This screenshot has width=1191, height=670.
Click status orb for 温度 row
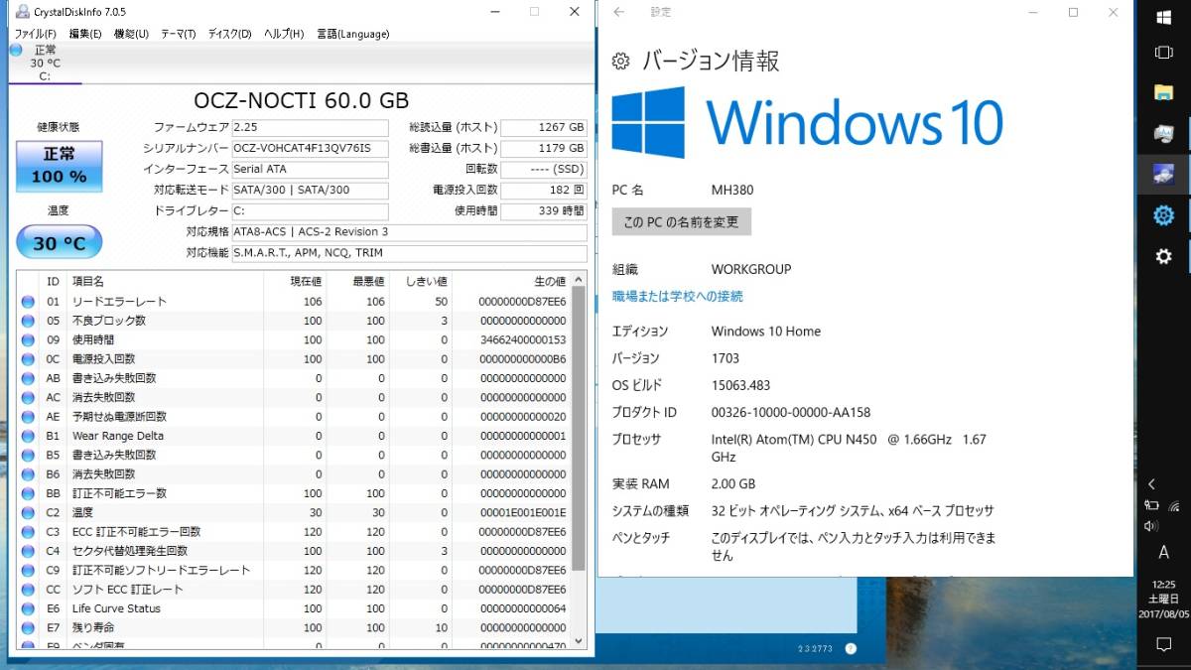(28, 513)
